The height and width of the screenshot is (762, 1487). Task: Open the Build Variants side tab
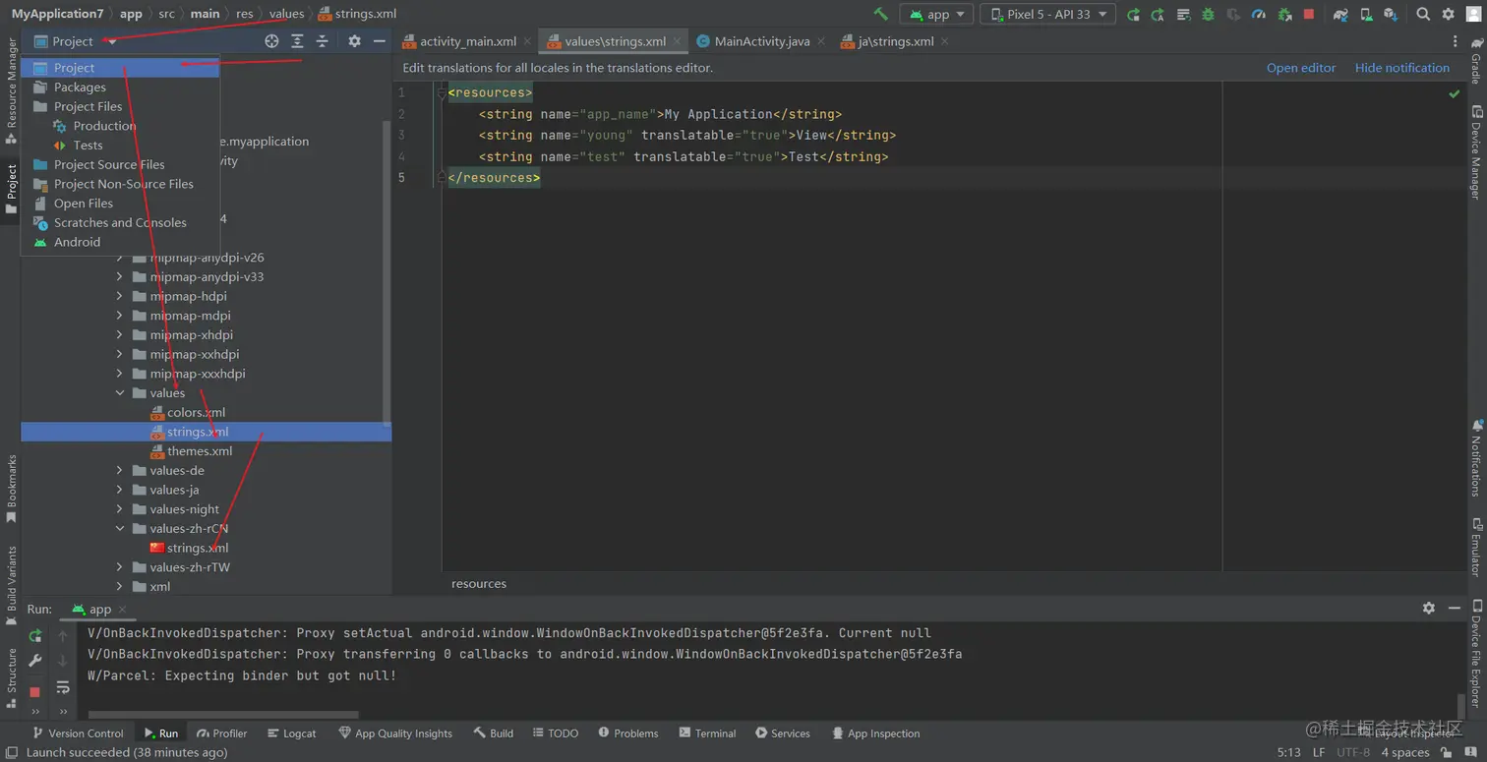point(11,587)
